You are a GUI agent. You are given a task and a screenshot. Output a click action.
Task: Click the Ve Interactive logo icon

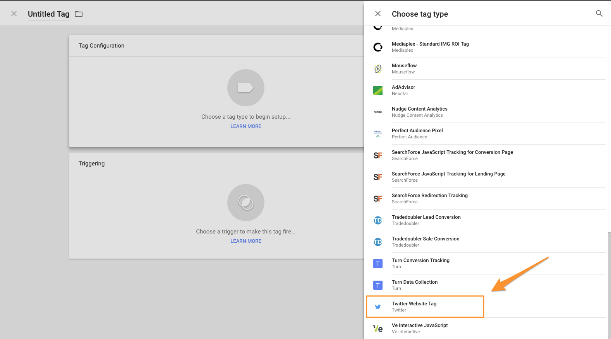[378, 329]
